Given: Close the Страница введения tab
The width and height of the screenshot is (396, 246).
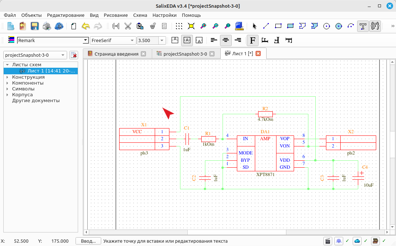Looking at the screenshot, I should [143, 54].
